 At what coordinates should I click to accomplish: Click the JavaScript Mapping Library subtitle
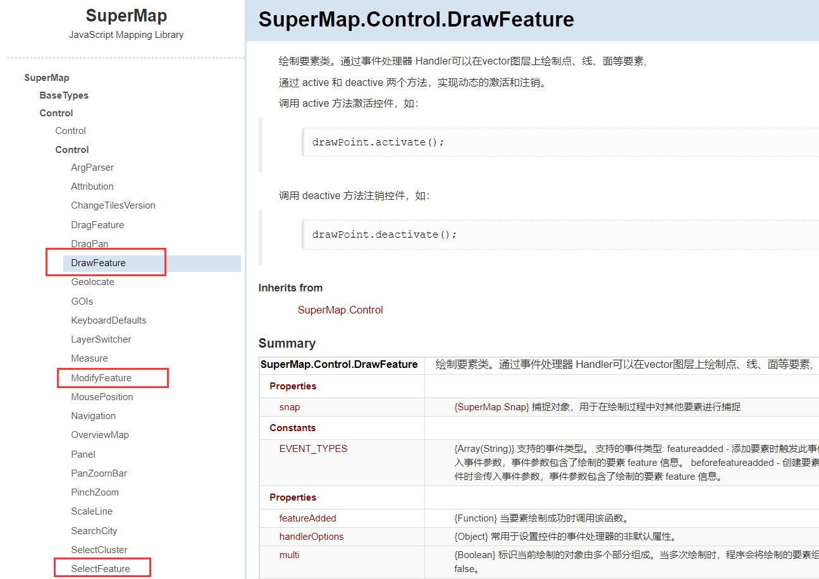click(x=126, y=35)
